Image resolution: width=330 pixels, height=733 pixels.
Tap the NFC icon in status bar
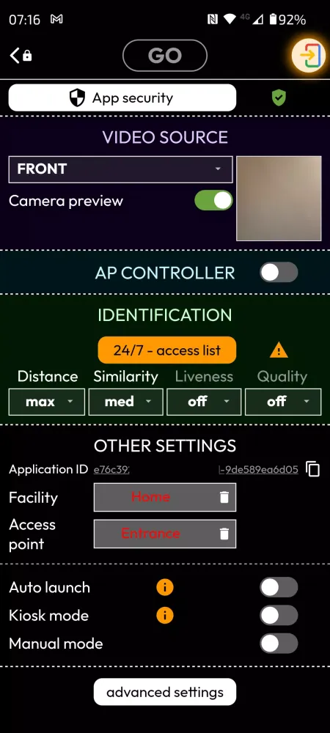coord(212,19)
